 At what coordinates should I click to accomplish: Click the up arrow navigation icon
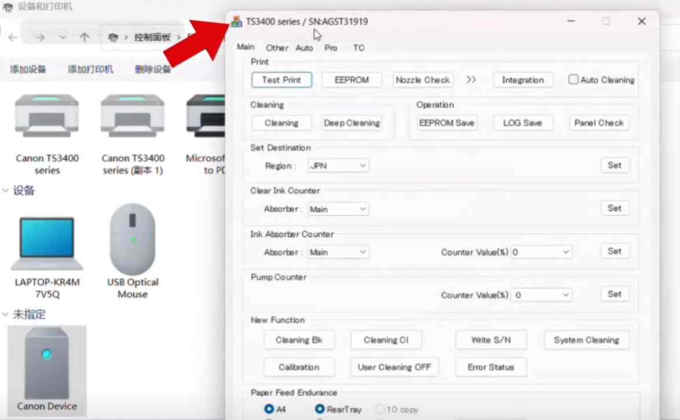85,38
